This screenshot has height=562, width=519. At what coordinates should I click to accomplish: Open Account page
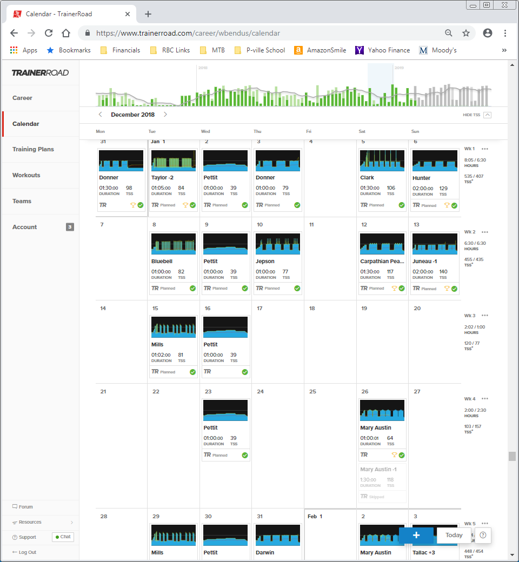point(25,227)
